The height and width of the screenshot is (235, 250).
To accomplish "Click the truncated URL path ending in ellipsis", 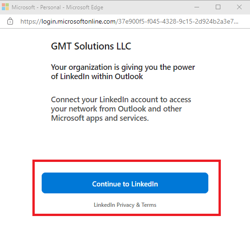I will click(x=177, y=21).
